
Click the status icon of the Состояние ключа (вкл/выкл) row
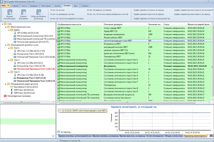point(59,98)
